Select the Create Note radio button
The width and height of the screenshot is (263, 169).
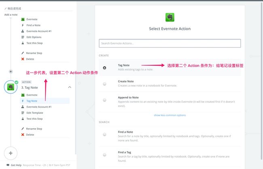coord(104,84)
